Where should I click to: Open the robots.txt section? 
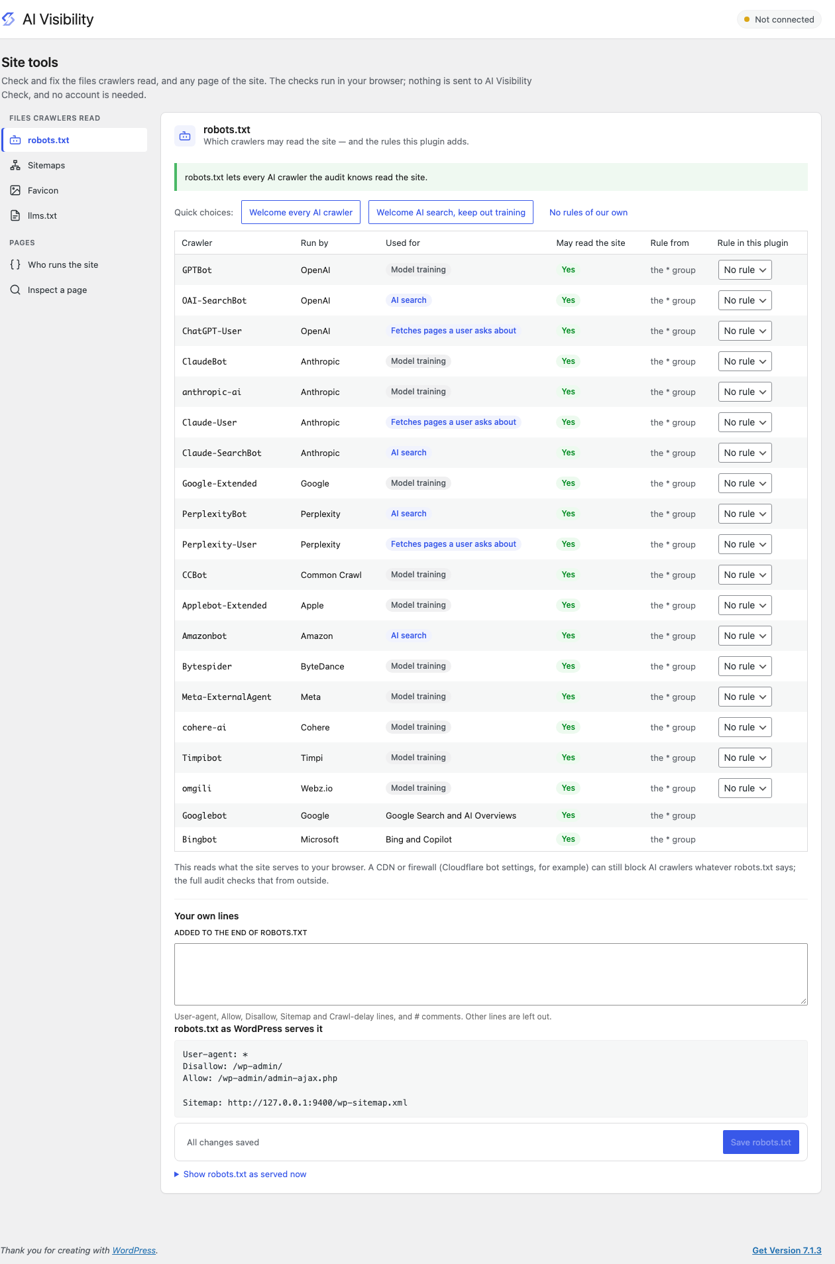click(x=74, y=141)
